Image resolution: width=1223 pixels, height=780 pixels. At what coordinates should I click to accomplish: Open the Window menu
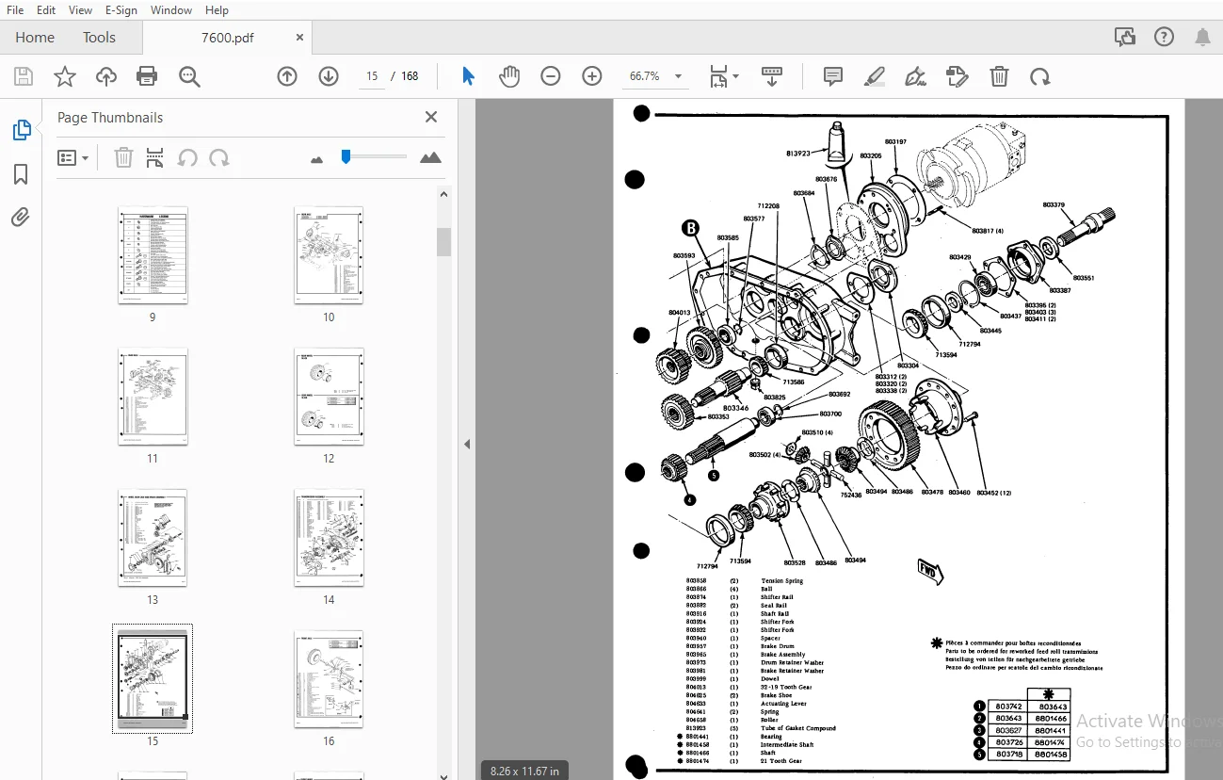171,10
